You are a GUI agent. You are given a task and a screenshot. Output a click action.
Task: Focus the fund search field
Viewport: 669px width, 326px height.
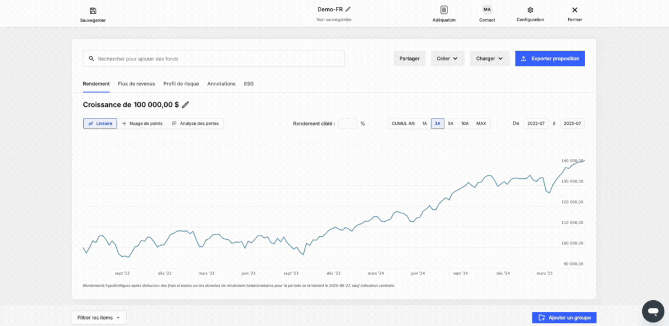pyautogui.click(x=214, y=59)
